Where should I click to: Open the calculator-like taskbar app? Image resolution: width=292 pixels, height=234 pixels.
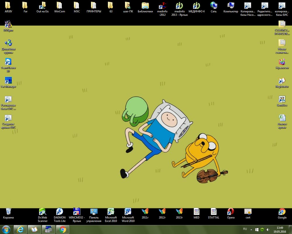click(x=48, y=229)
